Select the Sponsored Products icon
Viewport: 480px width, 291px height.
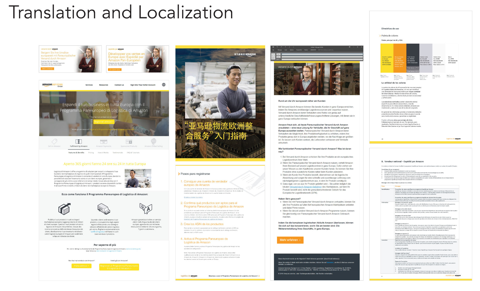click(129, 142)
